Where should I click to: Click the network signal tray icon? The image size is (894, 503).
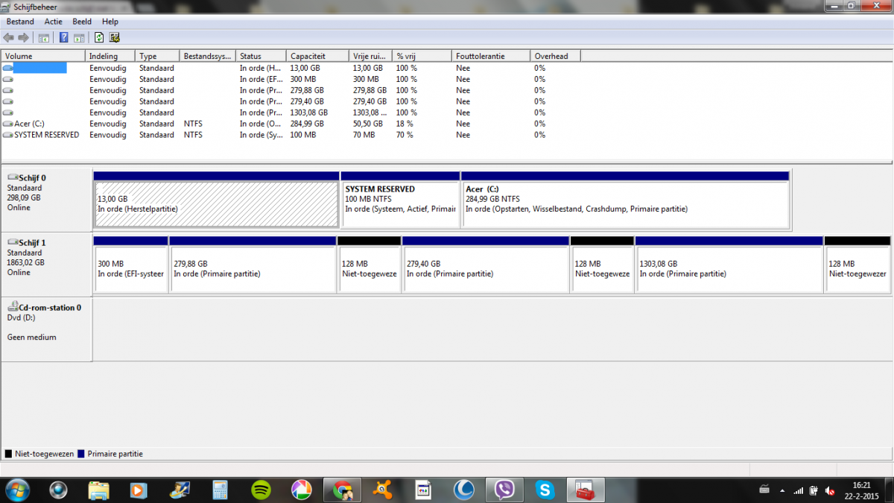click(x=799, y=490)
